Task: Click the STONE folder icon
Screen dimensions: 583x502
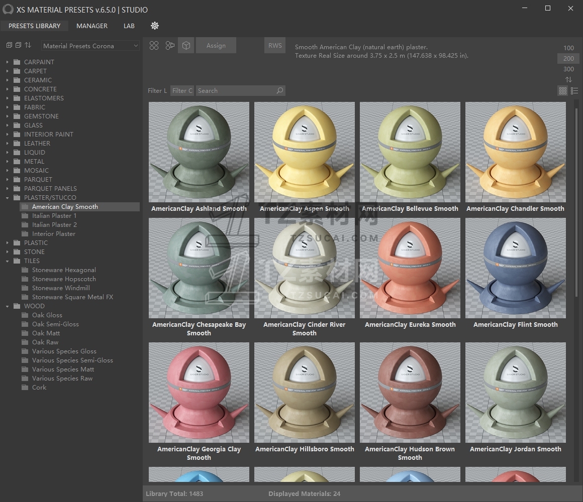Action: point(17,252)
